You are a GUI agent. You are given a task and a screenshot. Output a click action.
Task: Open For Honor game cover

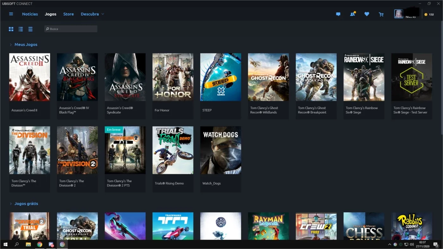(x=173, y=77)
